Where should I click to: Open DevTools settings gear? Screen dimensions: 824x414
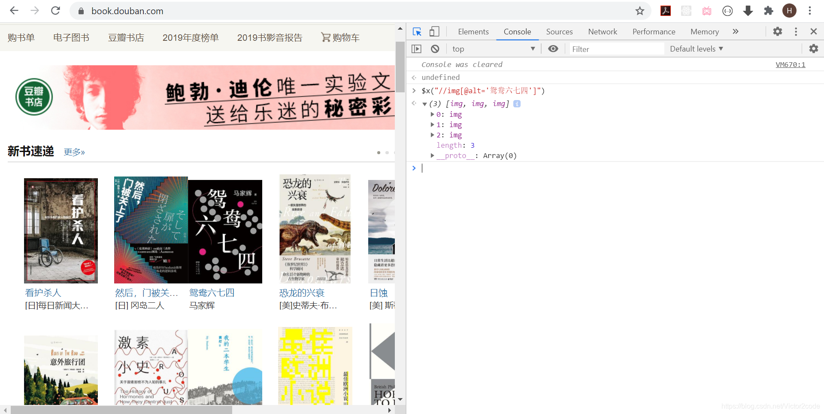click(778, 31)
